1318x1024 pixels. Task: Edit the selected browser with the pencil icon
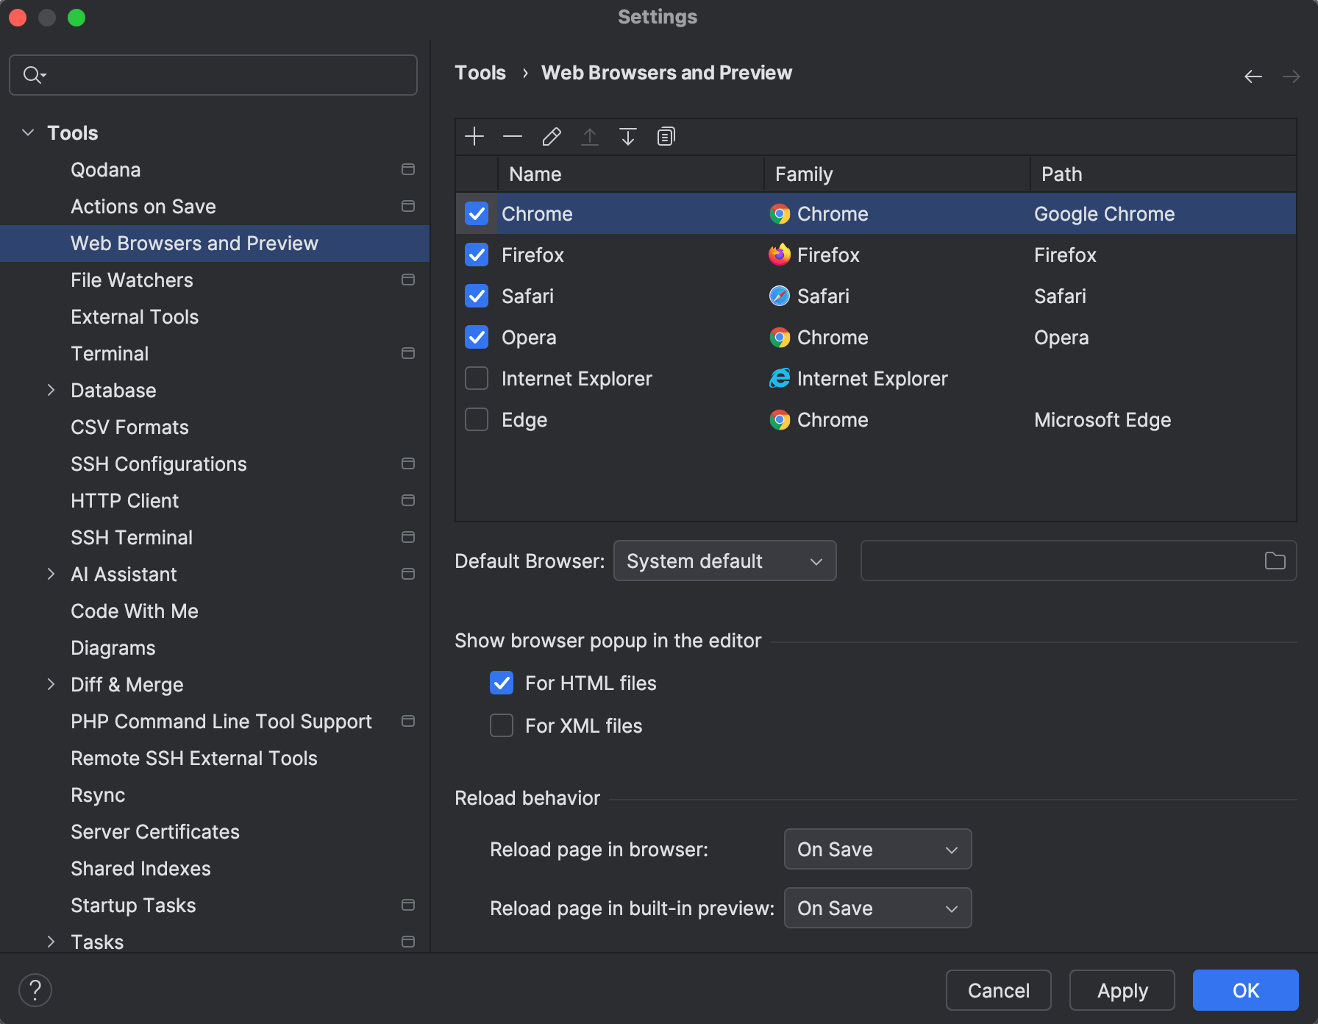[x=551, y=136]
